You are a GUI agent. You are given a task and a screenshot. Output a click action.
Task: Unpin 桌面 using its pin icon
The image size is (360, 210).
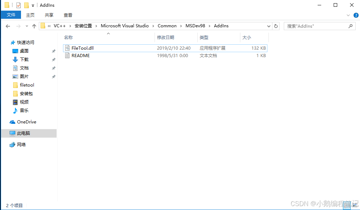[53, 51]
